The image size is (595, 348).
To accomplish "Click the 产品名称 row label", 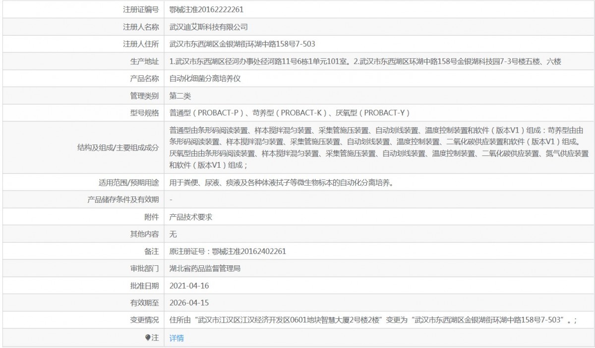I will click(x=144, y=78).
